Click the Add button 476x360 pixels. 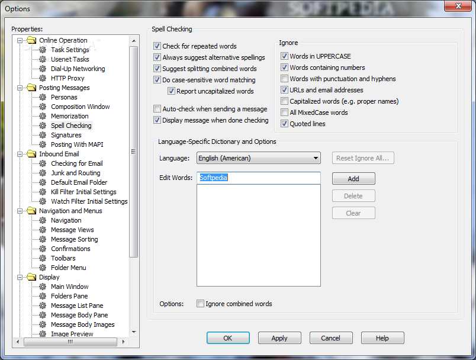pos(353,179)
